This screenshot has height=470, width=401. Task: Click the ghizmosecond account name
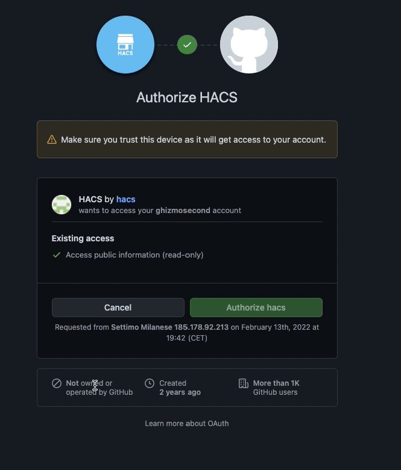point(183,211)
